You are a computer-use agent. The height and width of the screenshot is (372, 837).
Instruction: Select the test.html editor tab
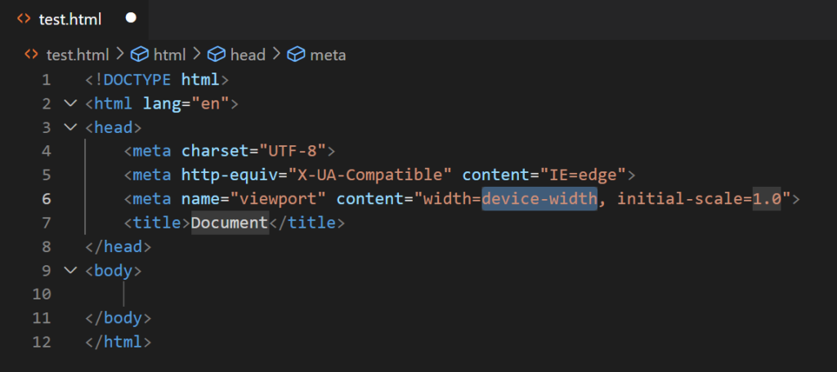coord(74,20)
